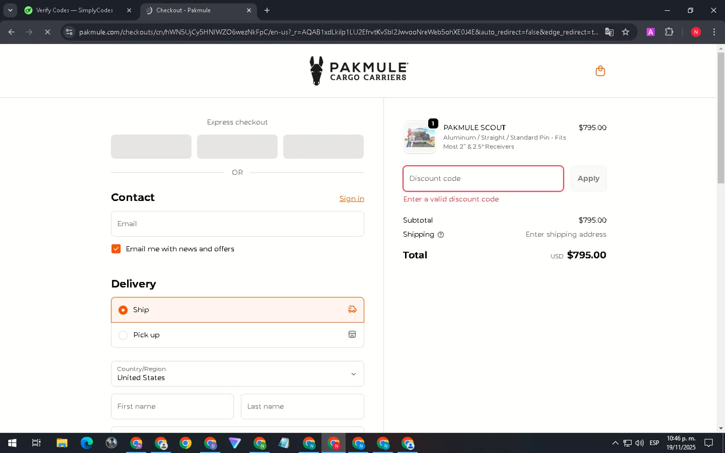Click the page vertical scrollbar thumb
725x453 pixels.
point(721,117)
